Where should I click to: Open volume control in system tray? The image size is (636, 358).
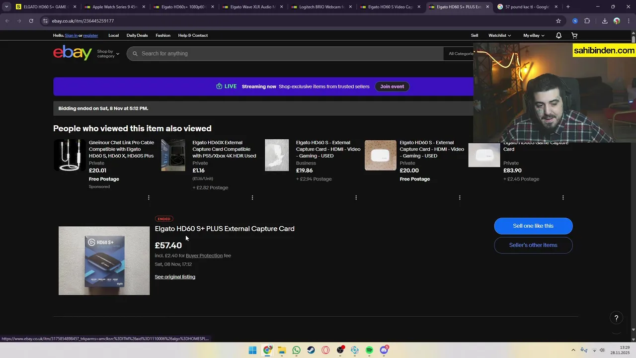(x=602, y=350)
